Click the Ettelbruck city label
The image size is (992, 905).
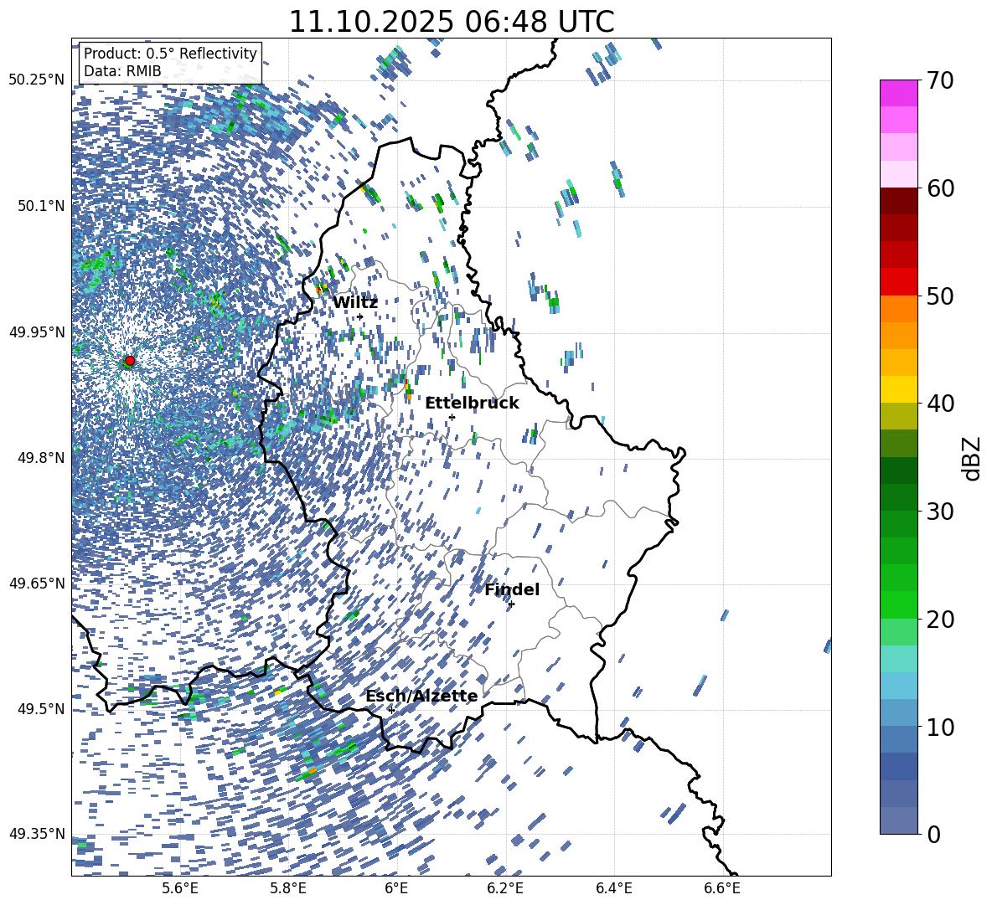472,404
